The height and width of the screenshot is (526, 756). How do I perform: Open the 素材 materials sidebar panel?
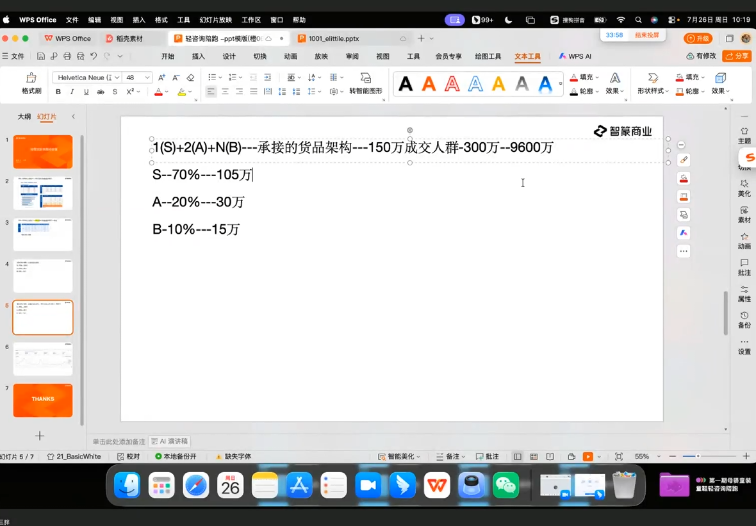[x=744, y=215]
